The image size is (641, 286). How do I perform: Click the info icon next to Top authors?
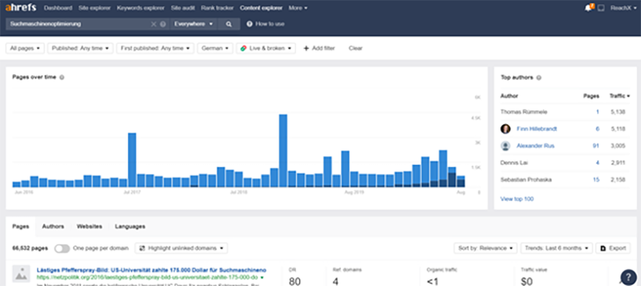[538, 78]
